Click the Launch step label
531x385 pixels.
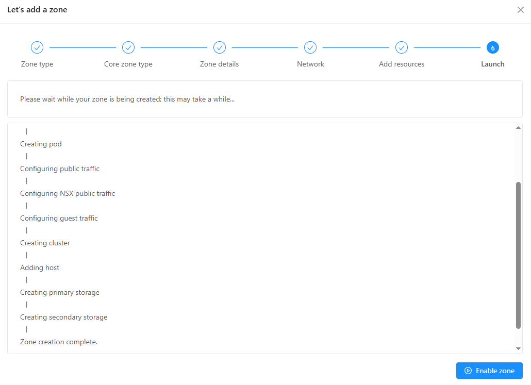click(x=493, y=64)
